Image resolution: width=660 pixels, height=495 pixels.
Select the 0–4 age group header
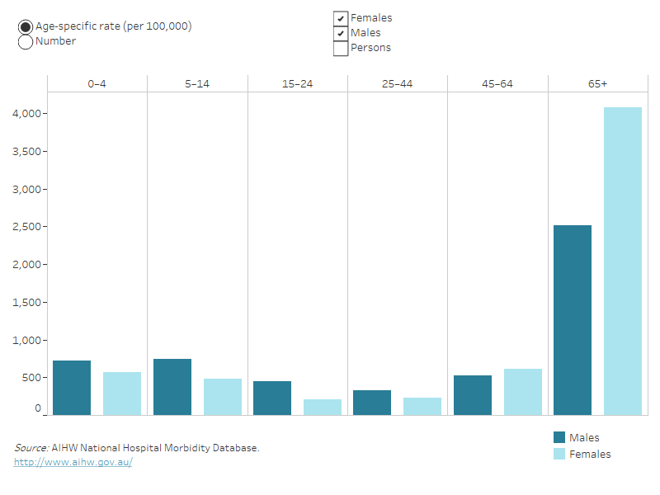(x=97, y=83)
